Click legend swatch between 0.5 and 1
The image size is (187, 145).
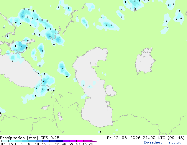[12, 141]
